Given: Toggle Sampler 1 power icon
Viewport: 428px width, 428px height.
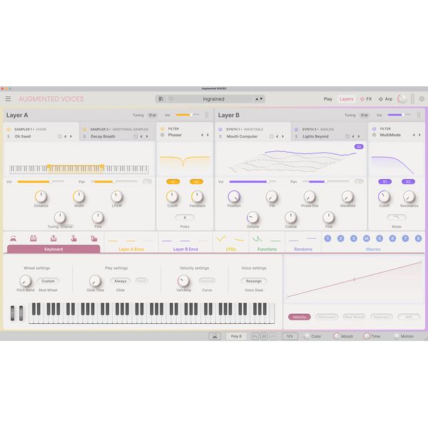Looking at the screenshot, I should [9, 129].
